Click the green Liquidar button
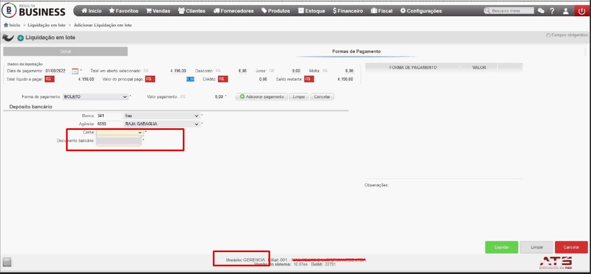This screenshot has height=274, width=591. [x=502, y=247]
